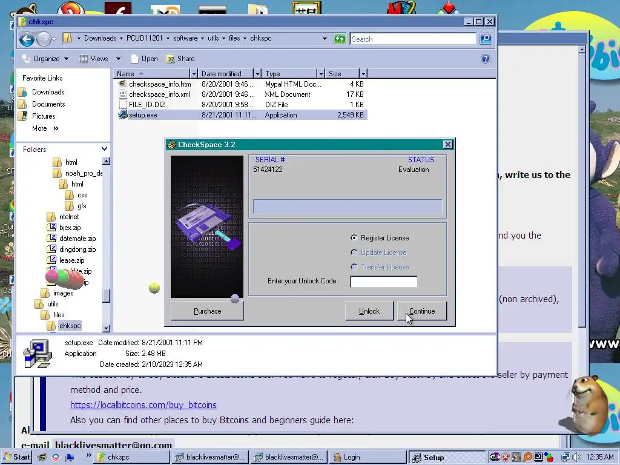Screen dimensions: 620x465
Task: Expand More favorite links chevron
Action: tap(56, 128)
